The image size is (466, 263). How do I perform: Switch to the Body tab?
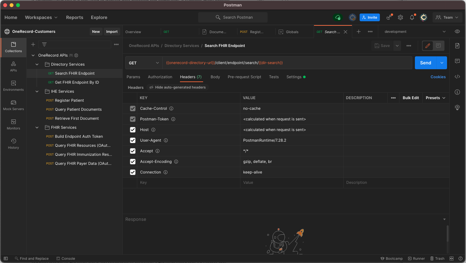(x=215, y=77)
